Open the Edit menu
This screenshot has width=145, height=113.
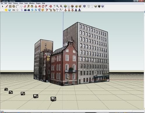point(6,3)
